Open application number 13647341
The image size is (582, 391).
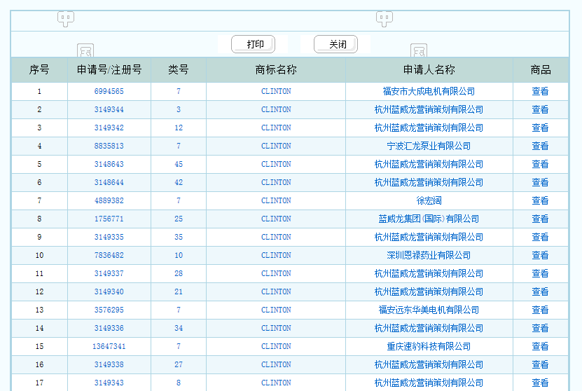109,346
